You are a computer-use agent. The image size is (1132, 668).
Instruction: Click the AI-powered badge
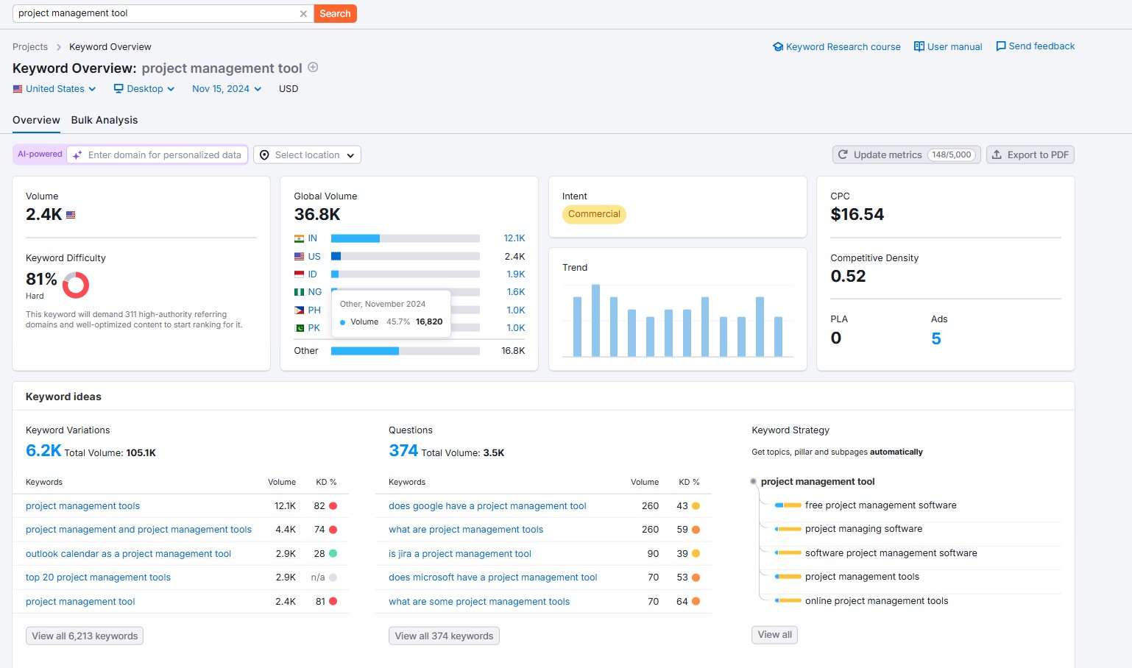point(40,154)
